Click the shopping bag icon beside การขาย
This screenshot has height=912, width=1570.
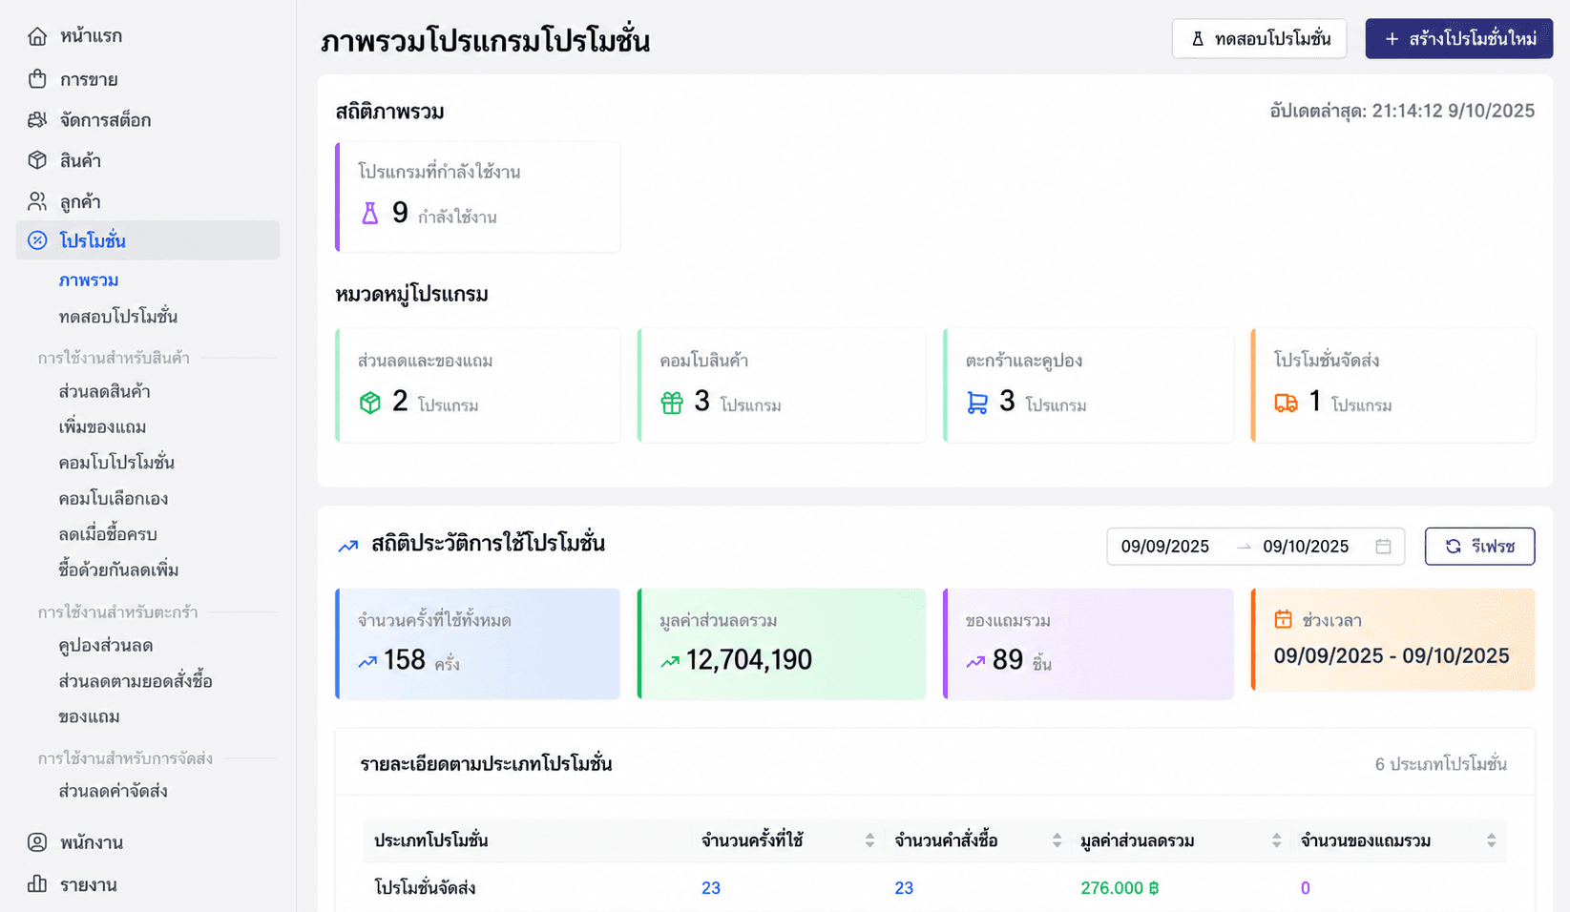point(37,79)
